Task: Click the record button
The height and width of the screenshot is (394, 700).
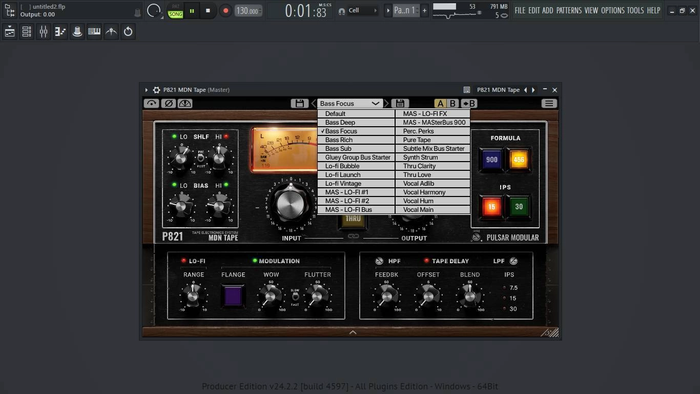Action: pyautogui.click(x=225, y=11)
